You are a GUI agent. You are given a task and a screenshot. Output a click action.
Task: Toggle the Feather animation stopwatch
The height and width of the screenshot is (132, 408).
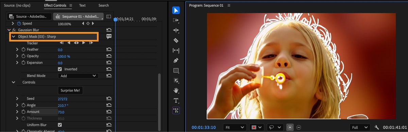23,50
